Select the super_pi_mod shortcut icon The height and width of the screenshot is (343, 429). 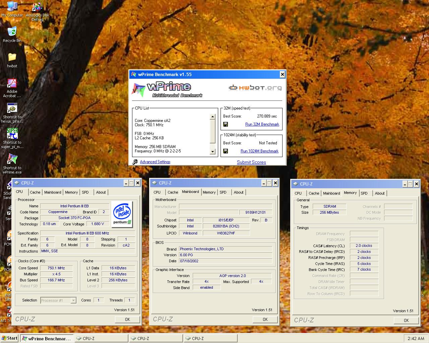[12, 138]
